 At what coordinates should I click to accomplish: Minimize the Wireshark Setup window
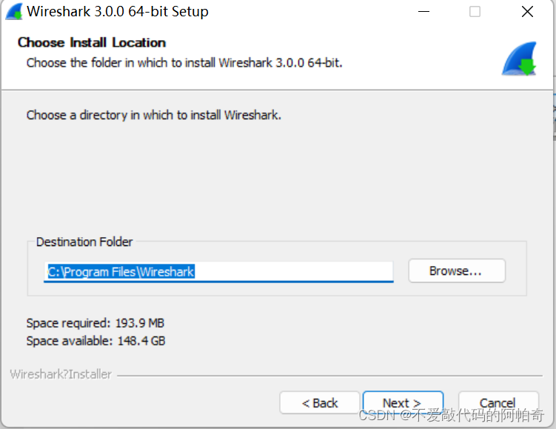coord(423,12)
